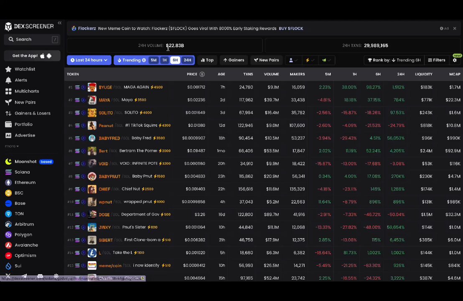Collapse the sidebar with double-chevron icon

[60, 23]
